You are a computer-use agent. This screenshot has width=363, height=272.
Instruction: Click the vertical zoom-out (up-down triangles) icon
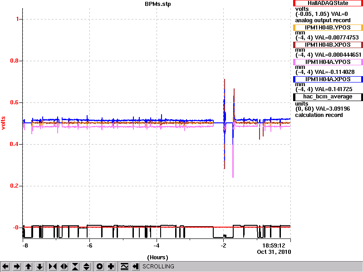pyautogui.click(x=87, y=267)
